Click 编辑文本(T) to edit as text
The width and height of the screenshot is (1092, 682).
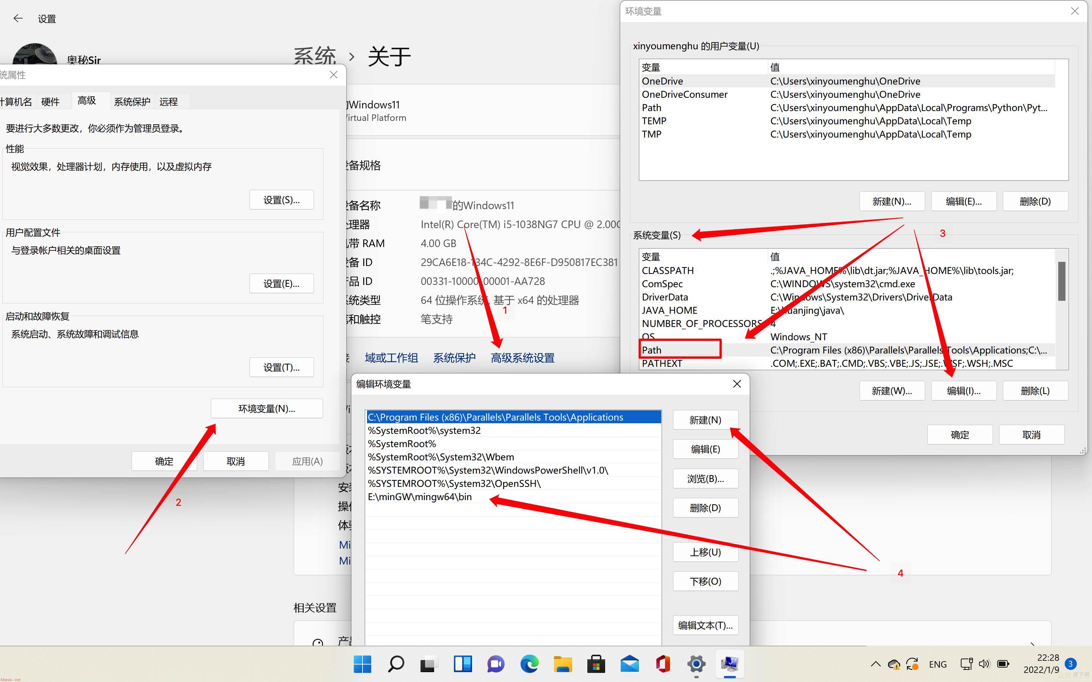tap(704, 625)
